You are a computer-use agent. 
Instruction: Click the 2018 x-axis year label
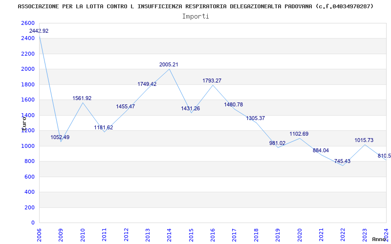[256, 235]
